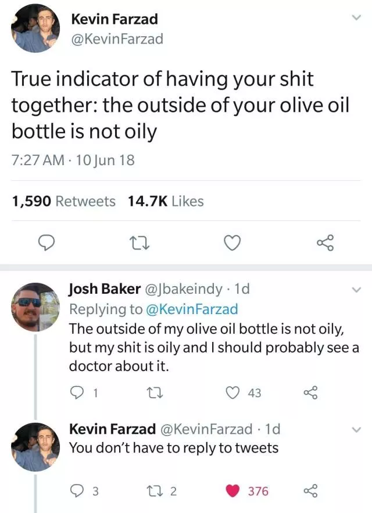Reply to "You don't have to reply" tweet
This screenshot has height=513, width=372.
[78, 491]
